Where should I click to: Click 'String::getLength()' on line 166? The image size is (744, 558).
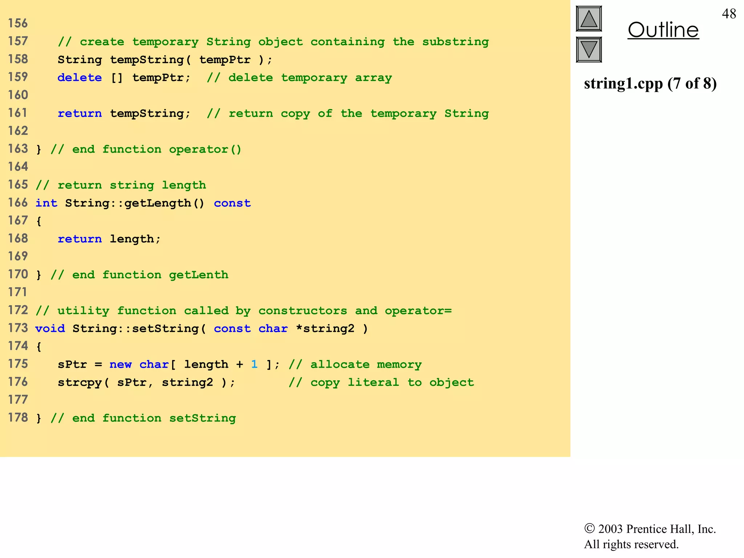tap(135, 203)
